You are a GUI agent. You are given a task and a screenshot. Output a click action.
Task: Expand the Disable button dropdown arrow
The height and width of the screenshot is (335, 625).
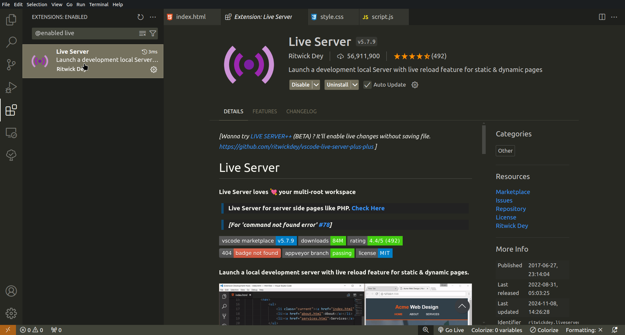point(316,85)
